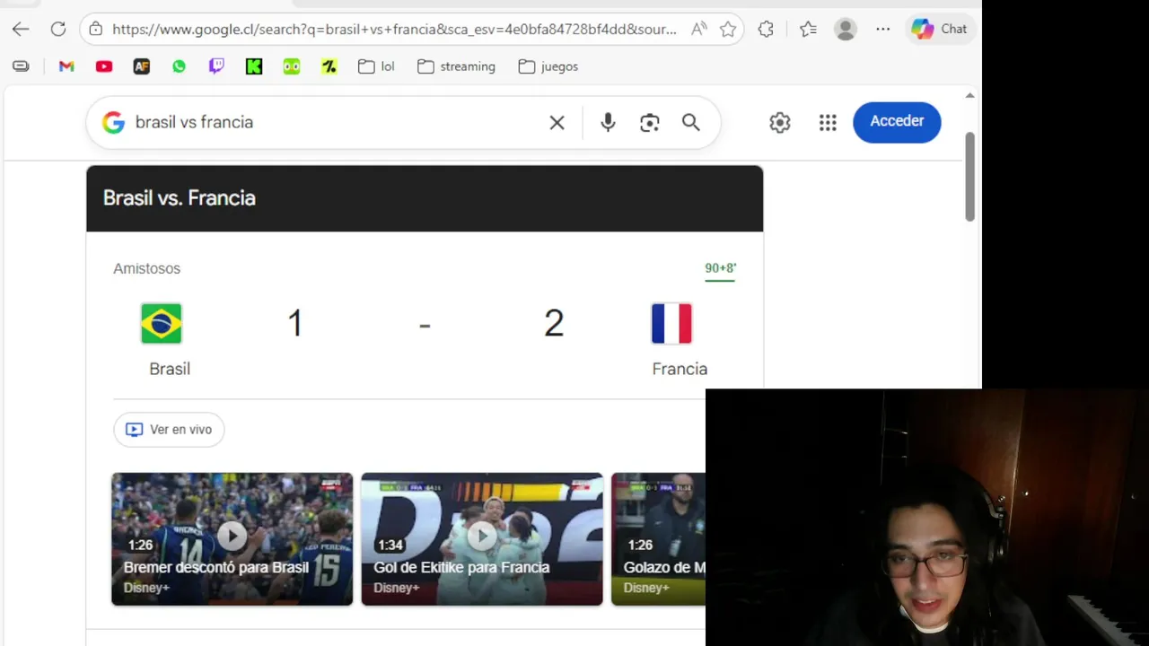
Task: Open the favorites list icon
Action: pyautogui.click(x=808, y=29)
